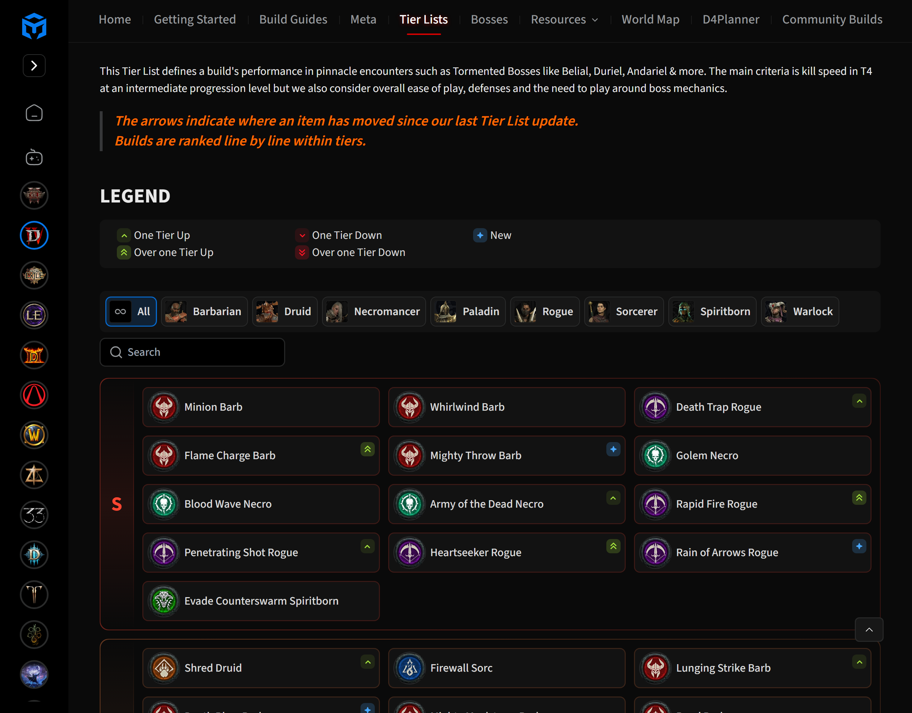Viewport: 912px width, 713px height.
Task: Open the blue wizard artwork game icon
Action: click(34, 674)
